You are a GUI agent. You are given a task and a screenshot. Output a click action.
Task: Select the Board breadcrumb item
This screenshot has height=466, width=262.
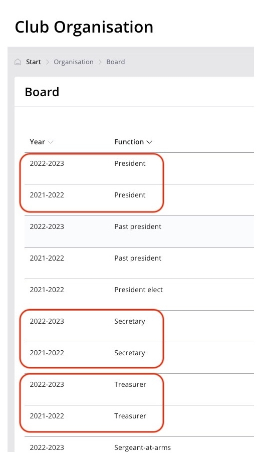click(x=116, y=62)
